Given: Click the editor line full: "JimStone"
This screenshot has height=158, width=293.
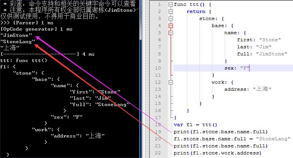Looking at the screenshot, I should (x=262, y=54).
